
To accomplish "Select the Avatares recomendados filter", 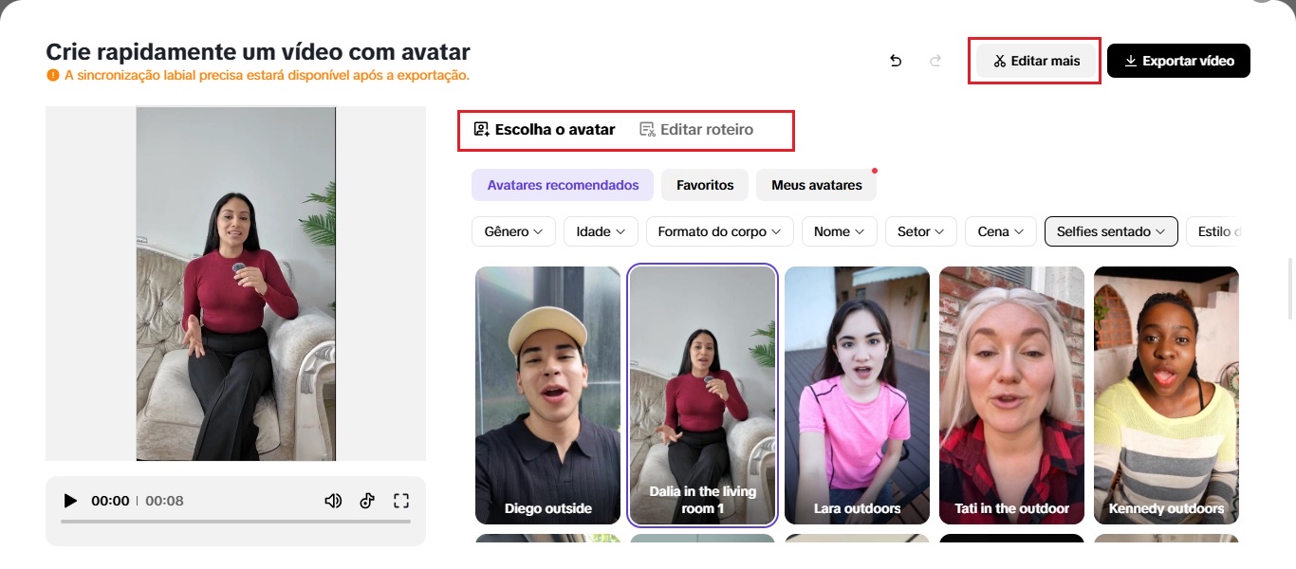I will coord(563,185).
